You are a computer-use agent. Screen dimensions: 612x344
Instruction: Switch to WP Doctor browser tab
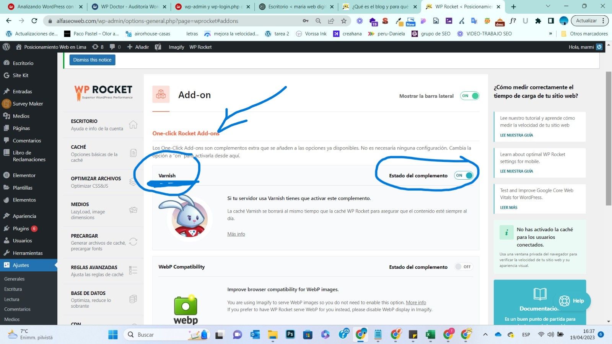(130, 6)
